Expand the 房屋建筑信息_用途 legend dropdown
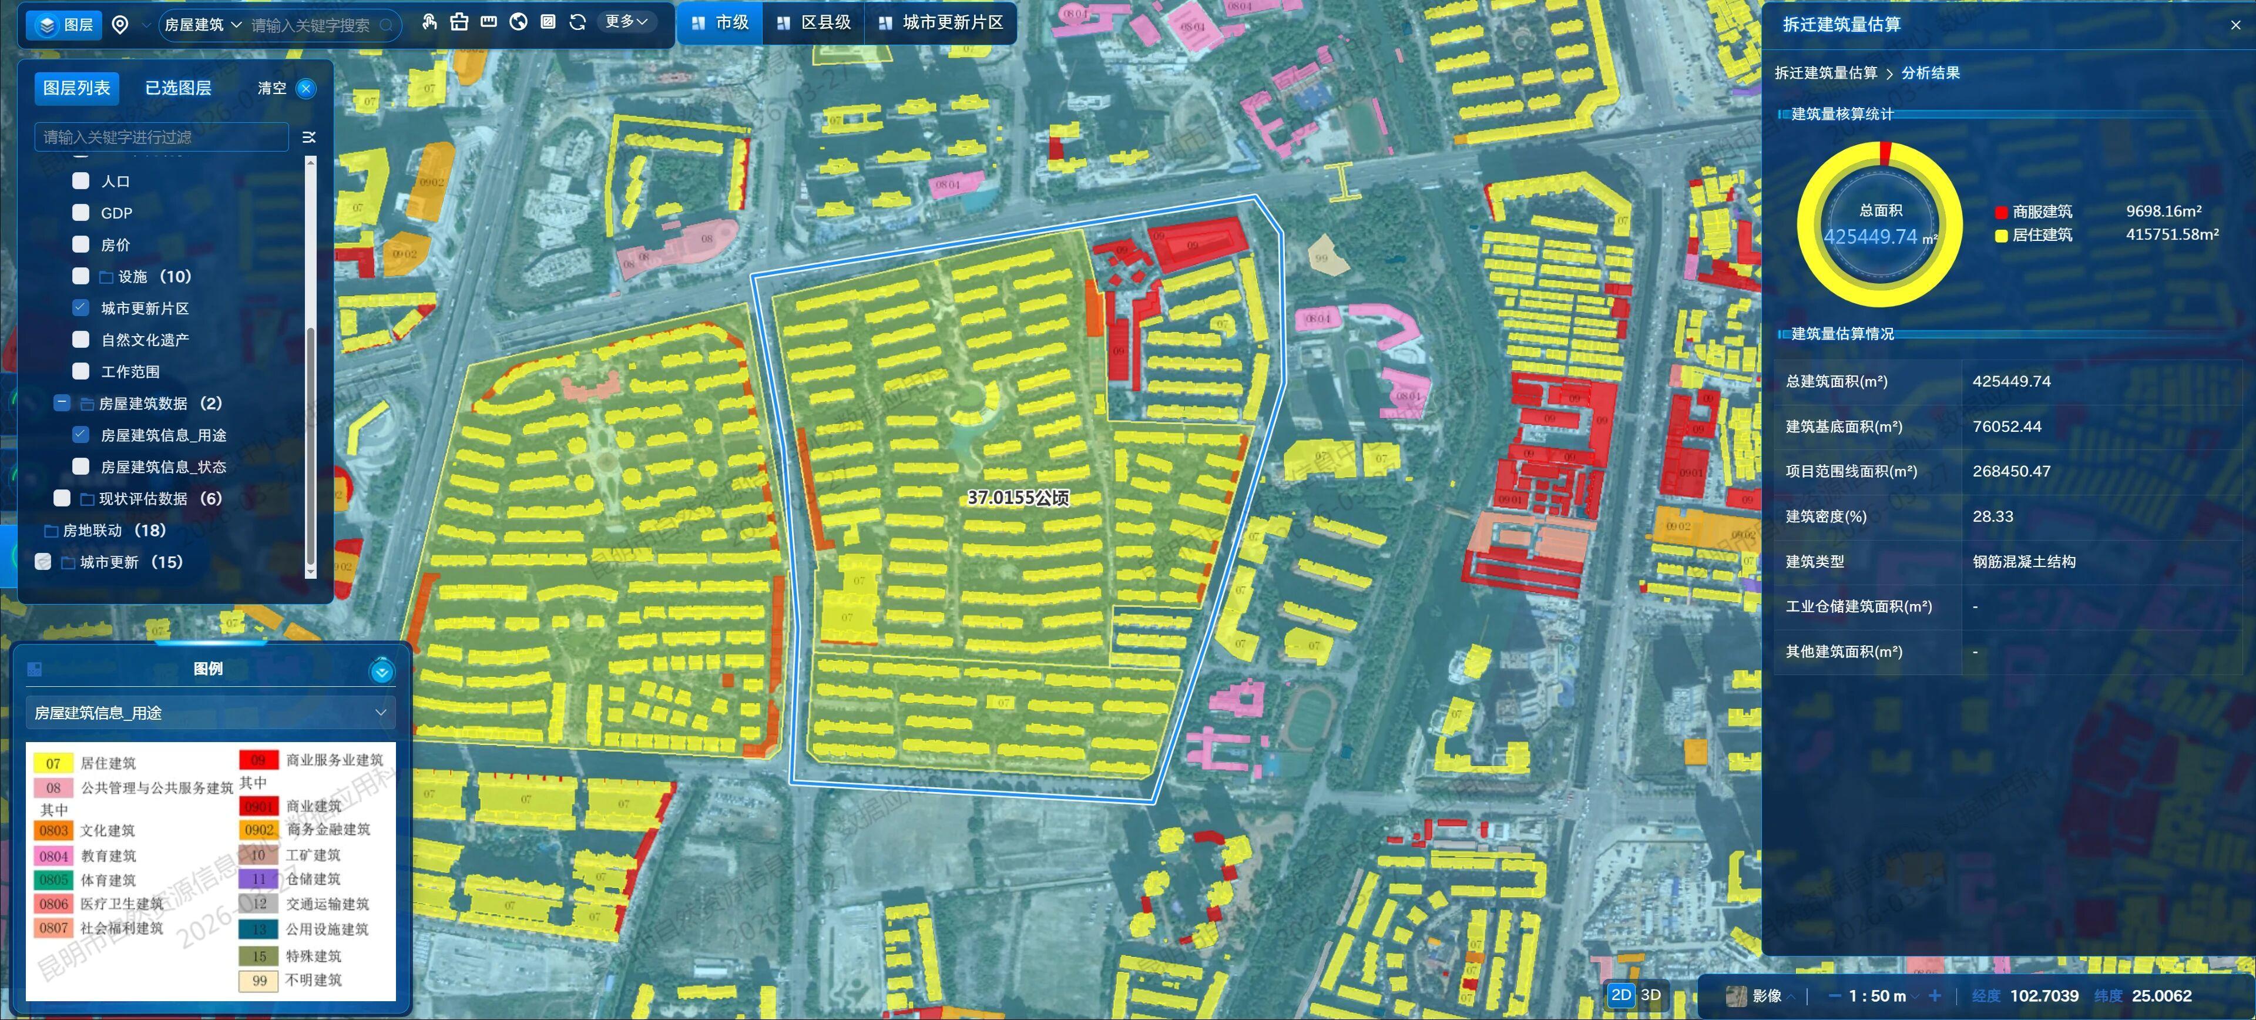The height and width of the screenshot is (1020, 2256). click(210, 713)
